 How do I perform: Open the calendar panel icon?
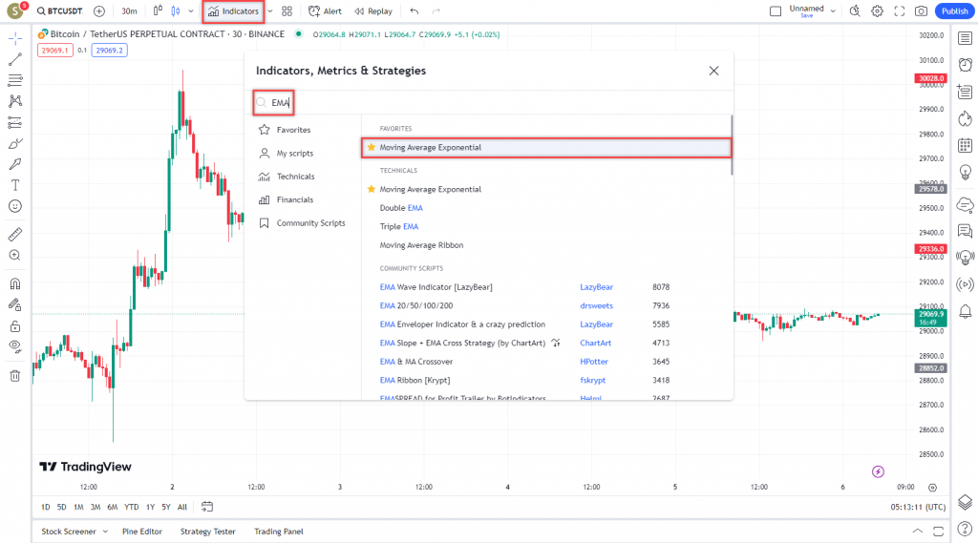click(965, 145)
